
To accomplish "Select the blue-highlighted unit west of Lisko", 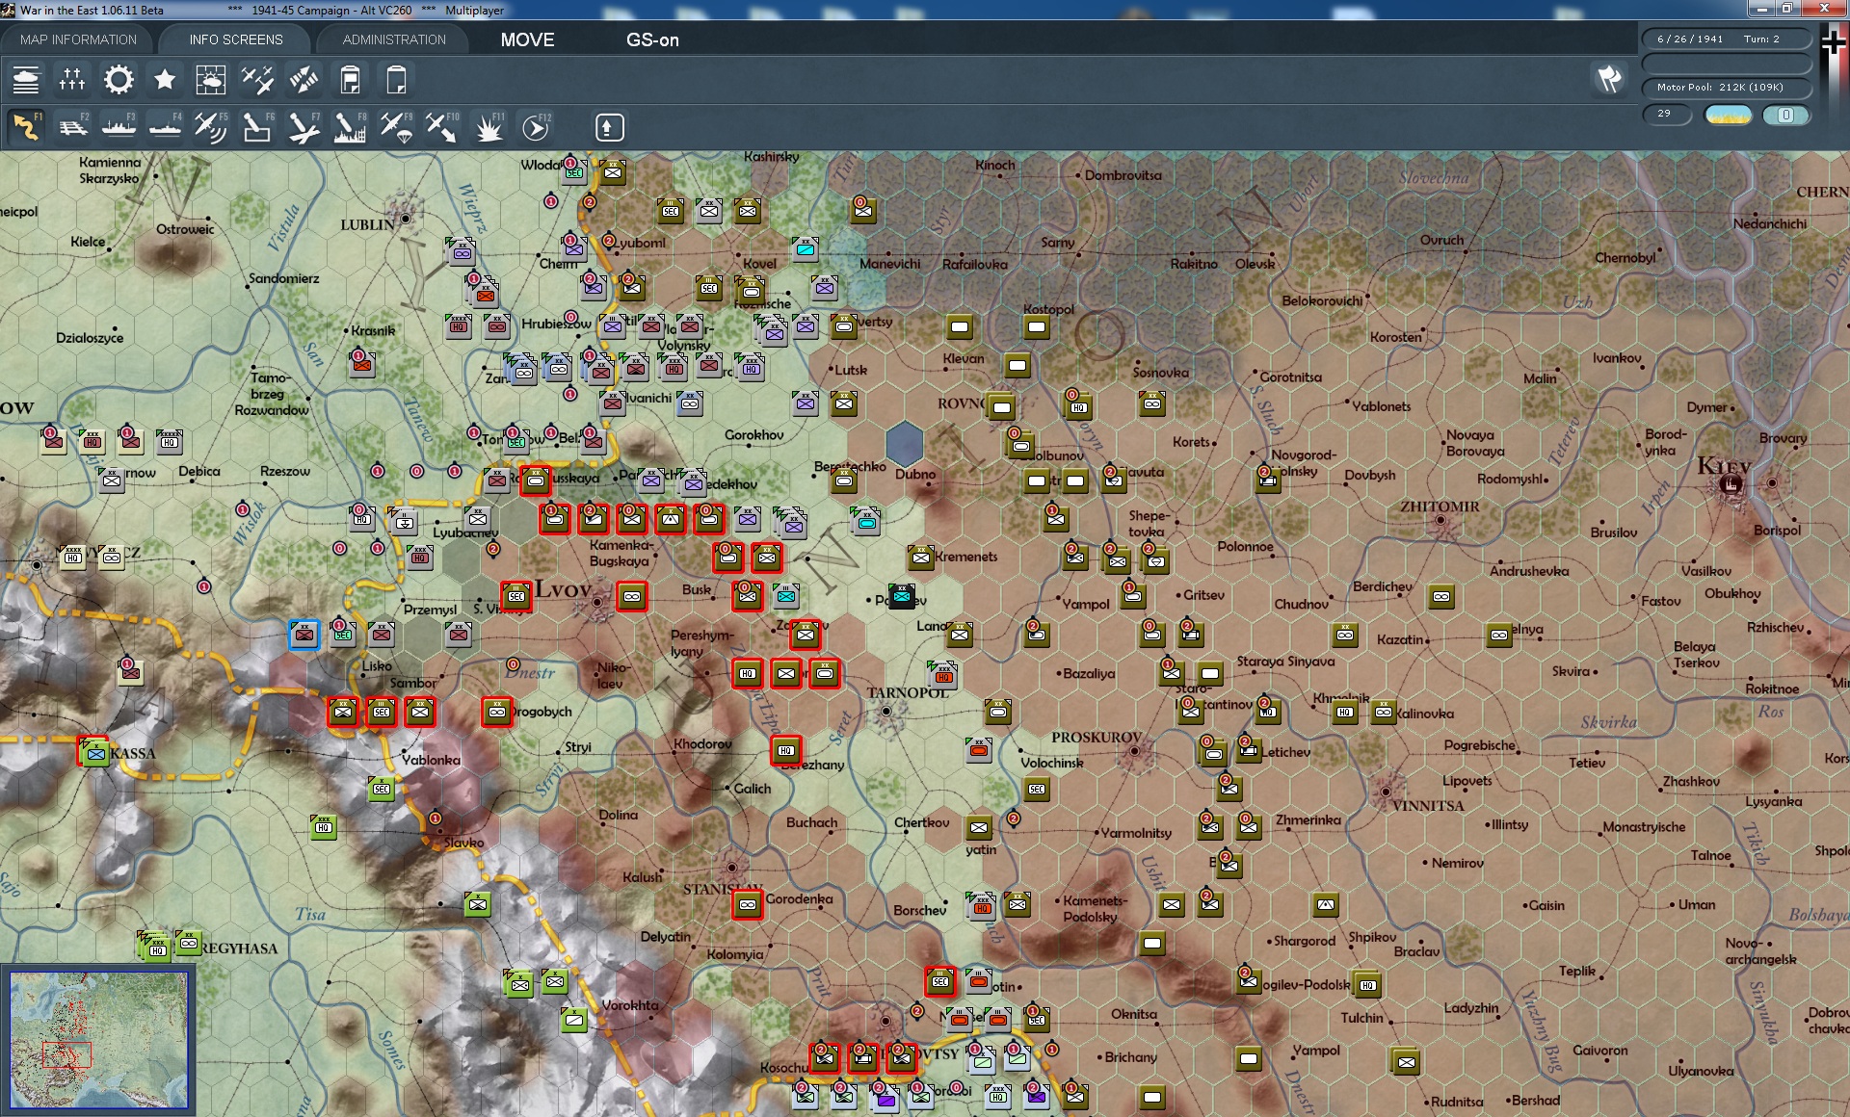I will (x=304, y=634).
